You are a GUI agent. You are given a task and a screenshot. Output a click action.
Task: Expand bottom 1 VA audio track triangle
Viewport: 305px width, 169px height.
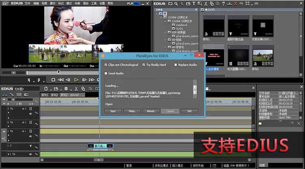tap(9, 154)
